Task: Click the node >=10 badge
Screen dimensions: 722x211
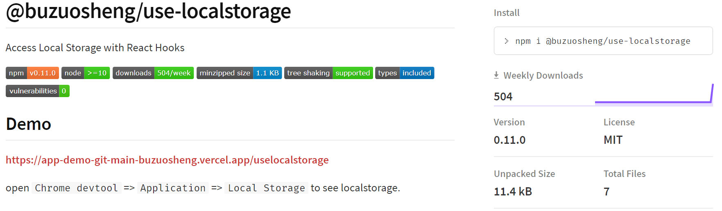Action: (x=86, y=73)
